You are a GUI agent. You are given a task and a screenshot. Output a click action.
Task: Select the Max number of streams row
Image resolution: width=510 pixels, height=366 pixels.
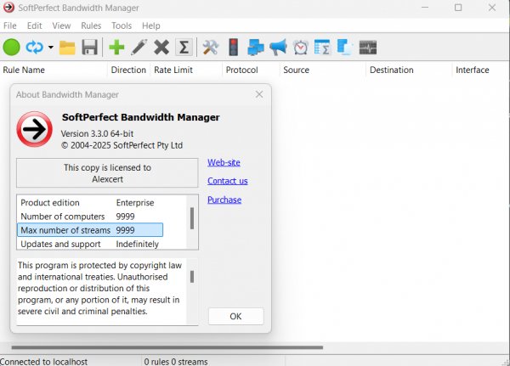[90, 230]
